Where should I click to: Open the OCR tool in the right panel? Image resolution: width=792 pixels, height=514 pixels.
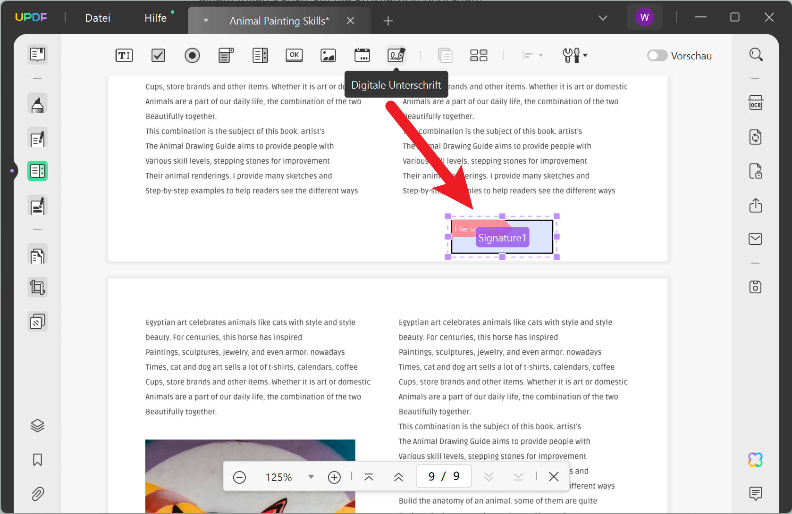point(755,102)
